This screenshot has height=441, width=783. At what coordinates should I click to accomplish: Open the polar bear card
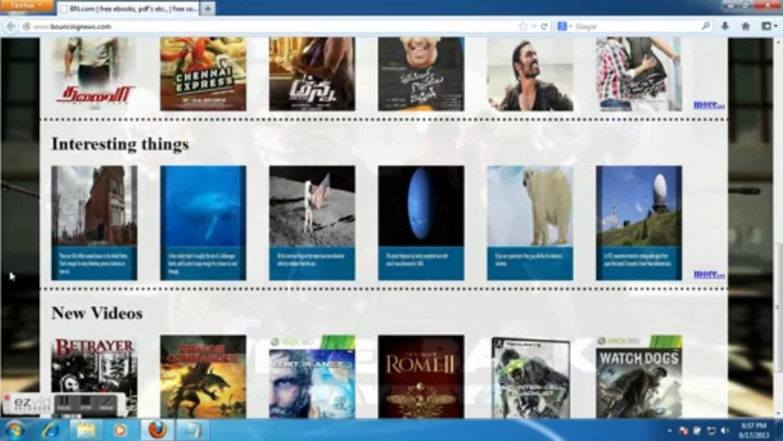[x=530, y=223]
